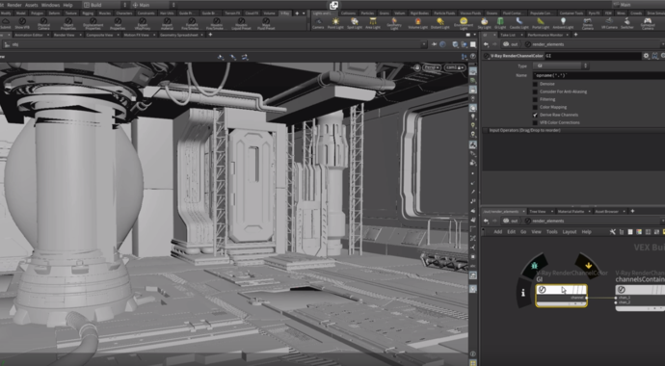Viewport: 665px width, 366px height.
Task: Create a Geometry Light from shelf
Action: tap(394, 23)
